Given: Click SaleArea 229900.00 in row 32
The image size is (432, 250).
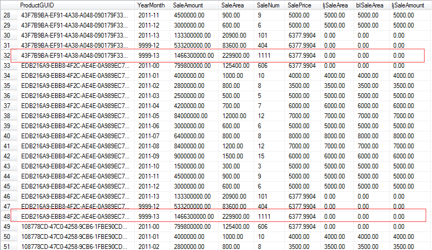Looking at the screenshot, I should (236, 56).
